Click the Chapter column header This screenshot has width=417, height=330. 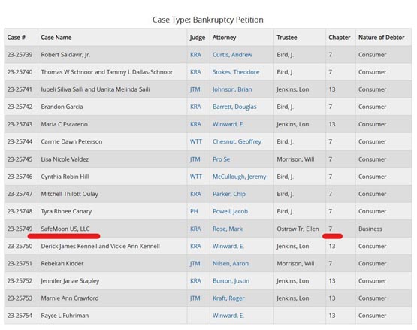(339, 38)
